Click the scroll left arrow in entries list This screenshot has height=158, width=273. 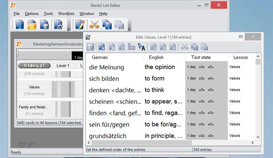click(x=89, y=143)
